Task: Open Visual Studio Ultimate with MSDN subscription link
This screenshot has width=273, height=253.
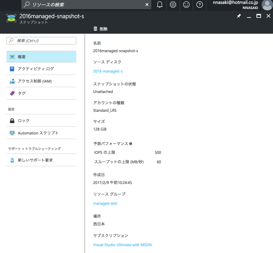Action: pos(122,245)
